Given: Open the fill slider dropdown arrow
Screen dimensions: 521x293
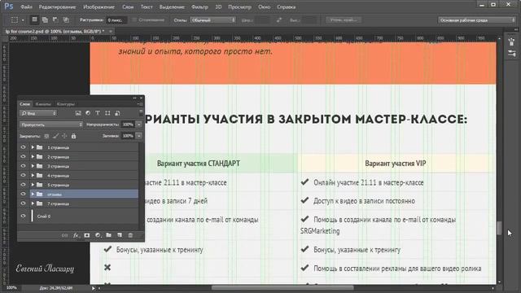Looking at the screenshot, I should [139, 136].
